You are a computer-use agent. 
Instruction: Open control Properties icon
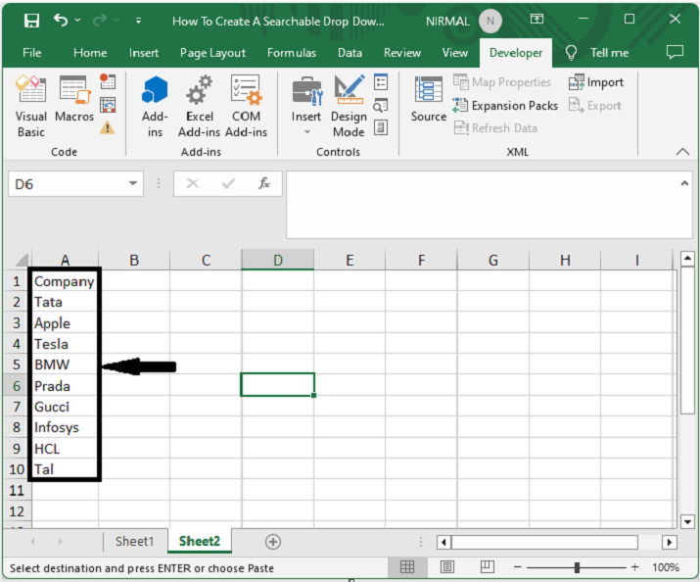click(381, 81)
